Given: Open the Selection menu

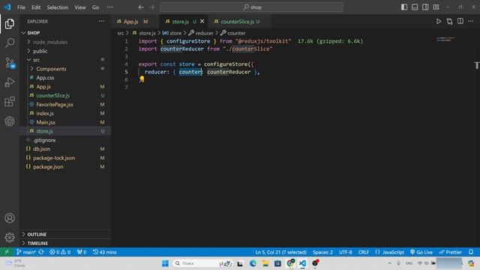Looking at the screenshot, I should click(57, 7).
